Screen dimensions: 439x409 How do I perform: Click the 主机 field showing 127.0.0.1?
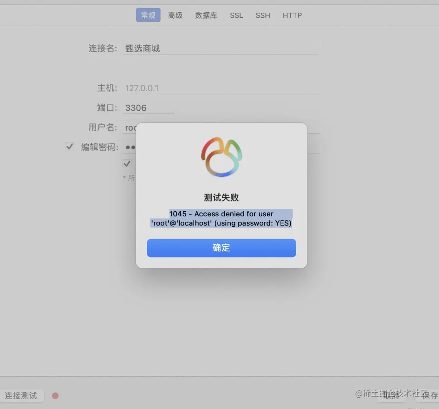click(221, 88)
